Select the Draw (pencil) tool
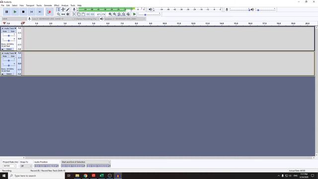The image size is (318, 179). click(x=68, y=9)
